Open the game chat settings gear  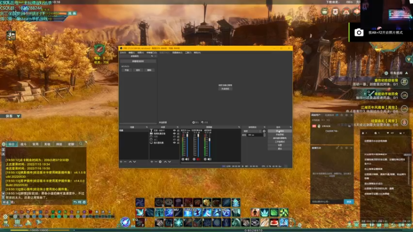pos(4,144)
